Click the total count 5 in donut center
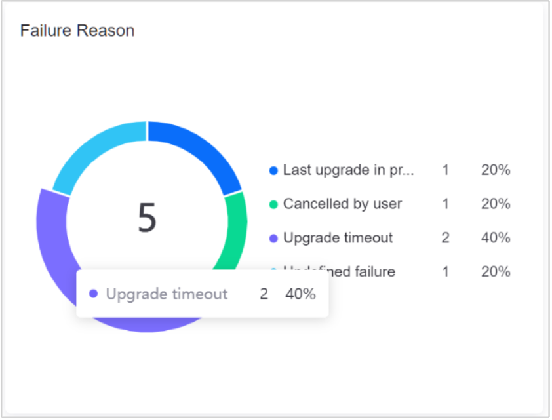552x420 pixels. (147, 218)
